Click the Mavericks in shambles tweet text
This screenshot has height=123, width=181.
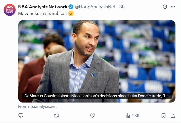(x=42, y=13)
